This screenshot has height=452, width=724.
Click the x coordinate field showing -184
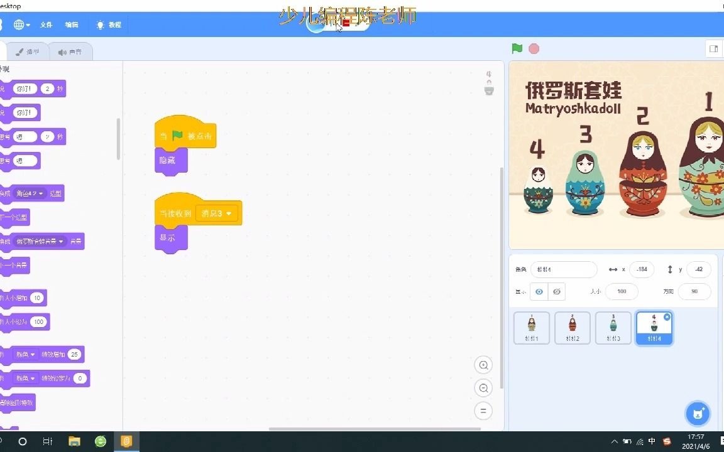tap(641, 269)
